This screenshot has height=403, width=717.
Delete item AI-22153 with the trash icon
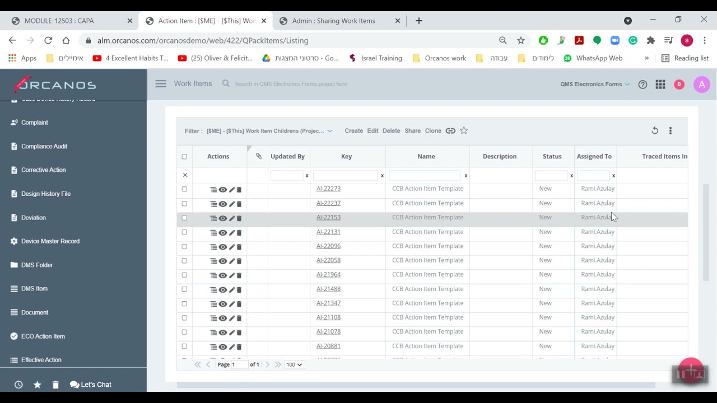(x=239, y=218)
